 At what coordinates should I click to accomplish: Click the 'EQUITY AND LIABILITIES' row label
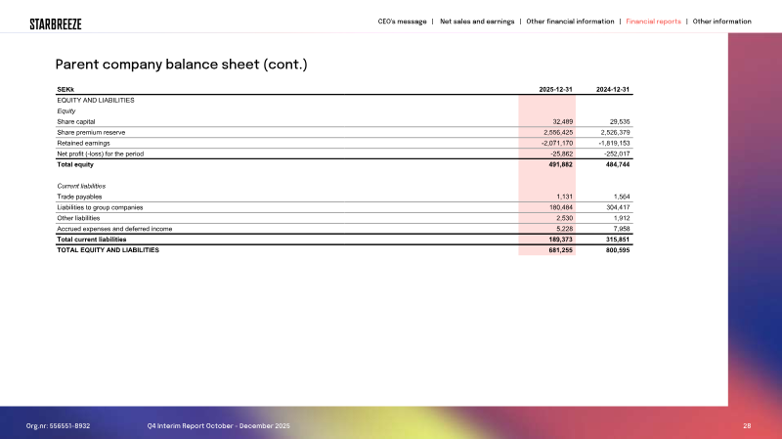(96, 101)
